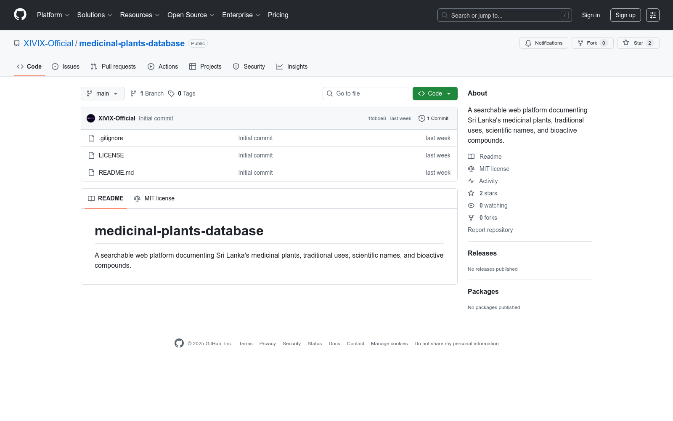Viewport: 673px width, 421px height.
Task: Click the Notifications button
Action: (544, 43)
